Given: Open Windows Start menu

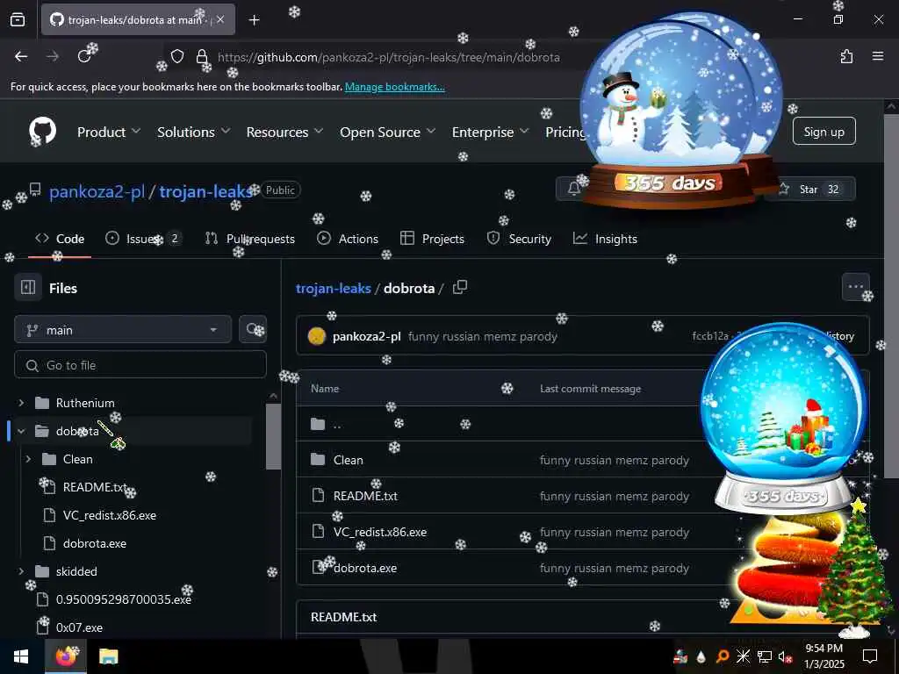Looking at the screenshot, I should click(21, 656).
